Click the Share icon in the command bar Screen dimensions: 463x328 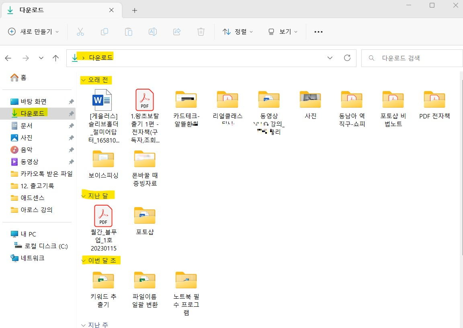pyautogui.click(x=177, y=31)
